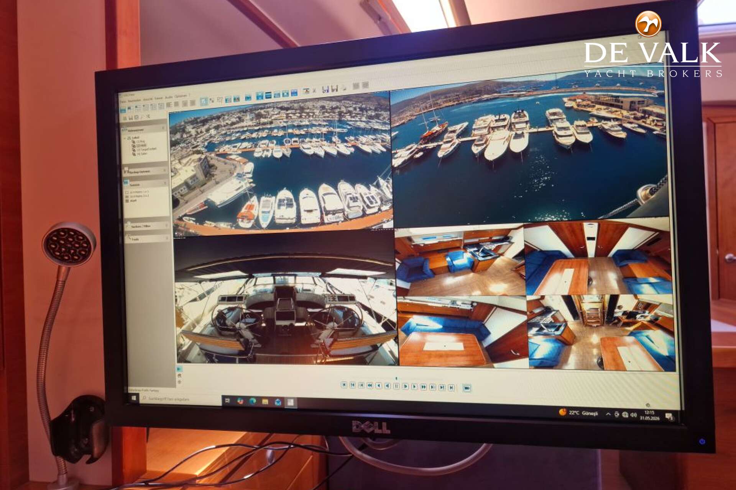This screenshot has height=490, width=736.
Task: Click the timeline position marker above playback controls
Action: point(396,378)
